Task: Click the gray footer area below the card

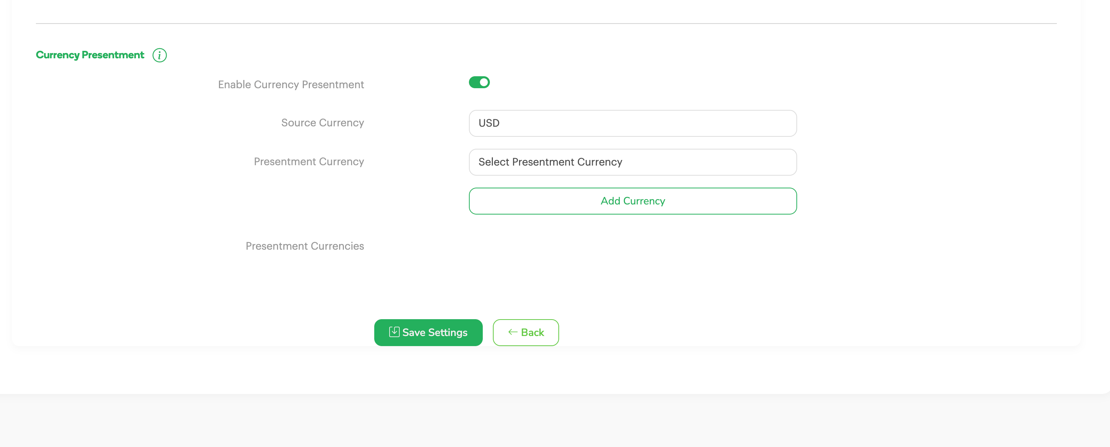Action: [554, 421]
